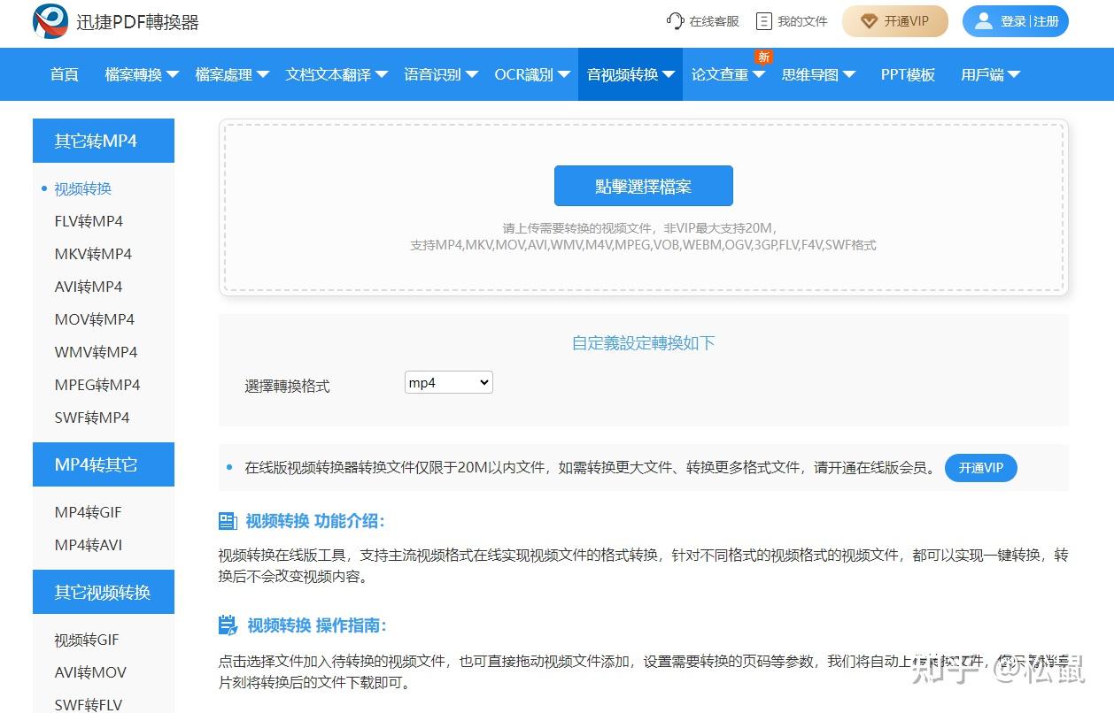The image size is (1114, 713).
Task: Open 音视频转换 navigation label
Action: pos(623,74)
